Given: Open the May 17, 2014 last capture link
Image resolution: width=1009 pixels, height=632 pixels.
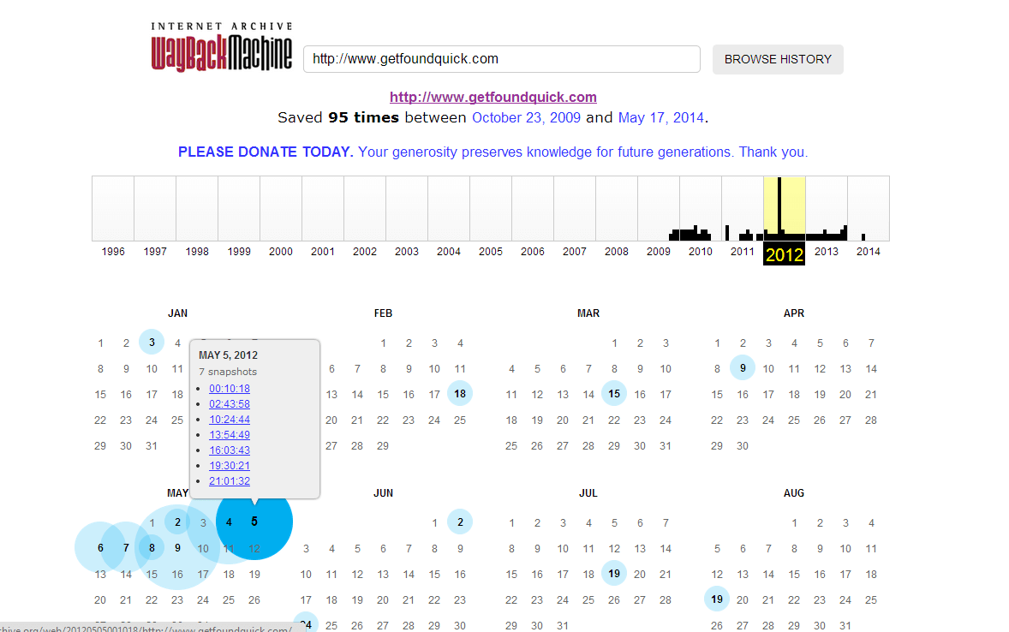Looking at the screenshot, I should (x=661, y=118).
